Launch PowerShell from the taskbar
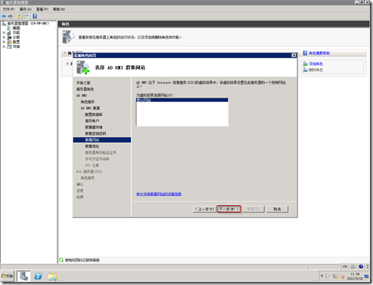373x285 pixels. pyautogui.click(x=38, y=276)
